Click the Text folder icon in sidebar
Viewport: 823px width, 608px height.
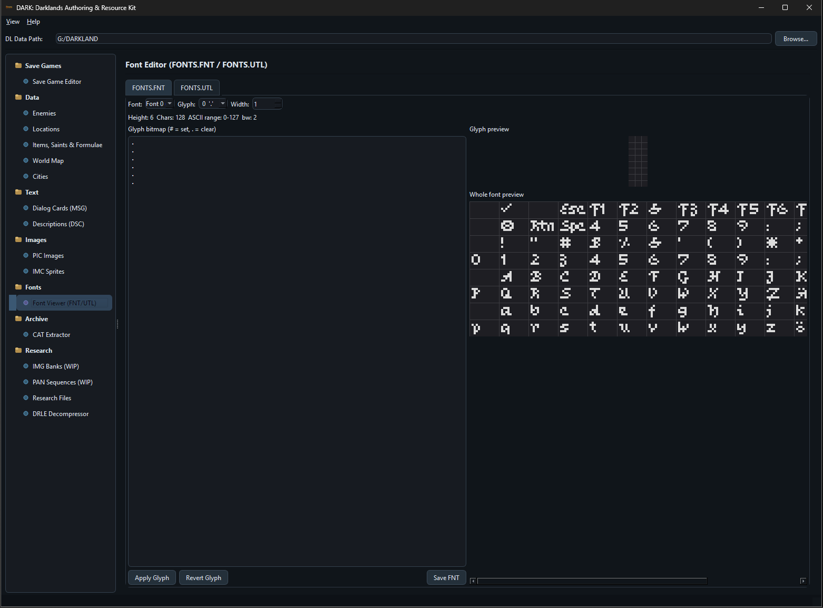pyautogui.click(x=18, y=192)
